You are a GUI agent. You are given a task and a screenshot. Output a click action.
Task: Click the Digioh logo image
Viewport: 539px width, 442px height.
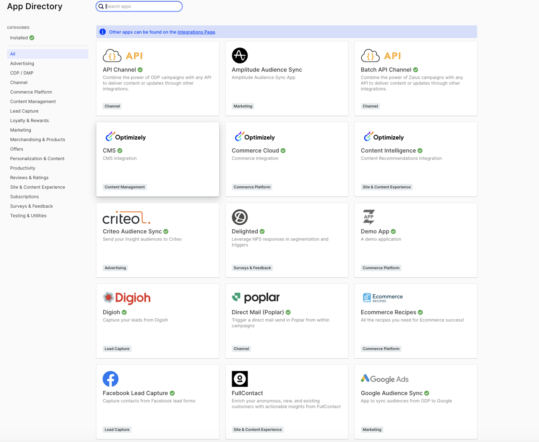(x=126, y=298)
